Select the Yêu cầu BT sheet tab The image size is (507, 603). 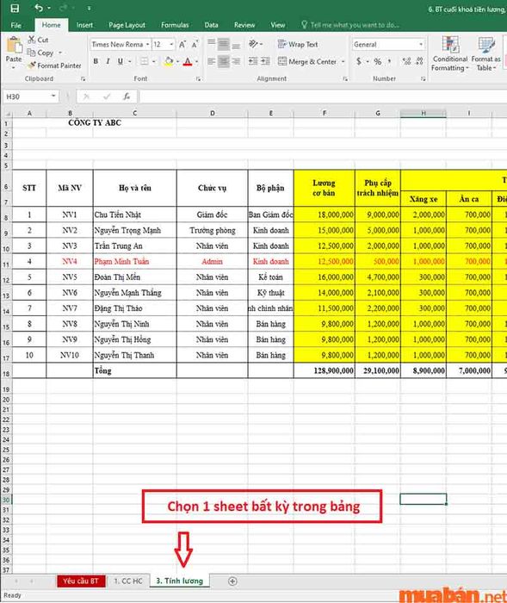point(81,581)
